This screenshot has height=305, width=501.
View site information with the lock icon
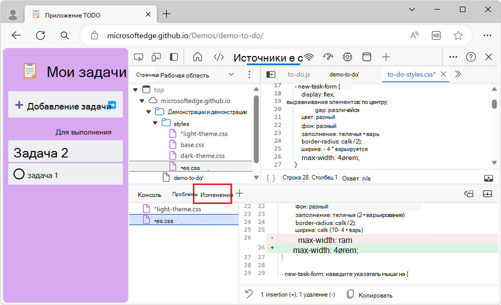(95, 35)
